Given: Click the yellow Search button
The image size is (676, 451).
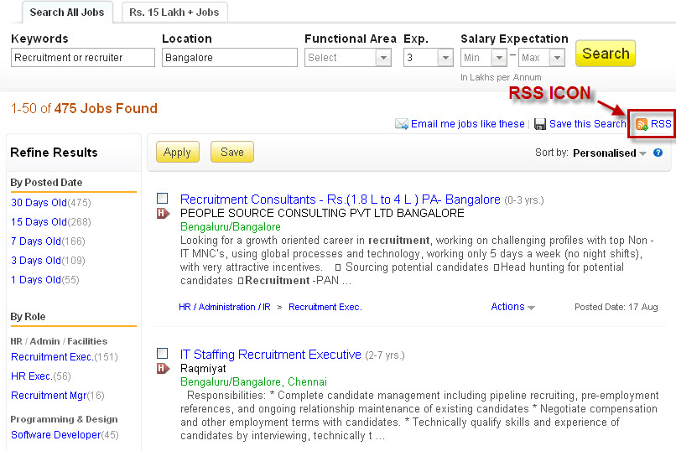Looking at the screenshot, I should pos(606,54).
